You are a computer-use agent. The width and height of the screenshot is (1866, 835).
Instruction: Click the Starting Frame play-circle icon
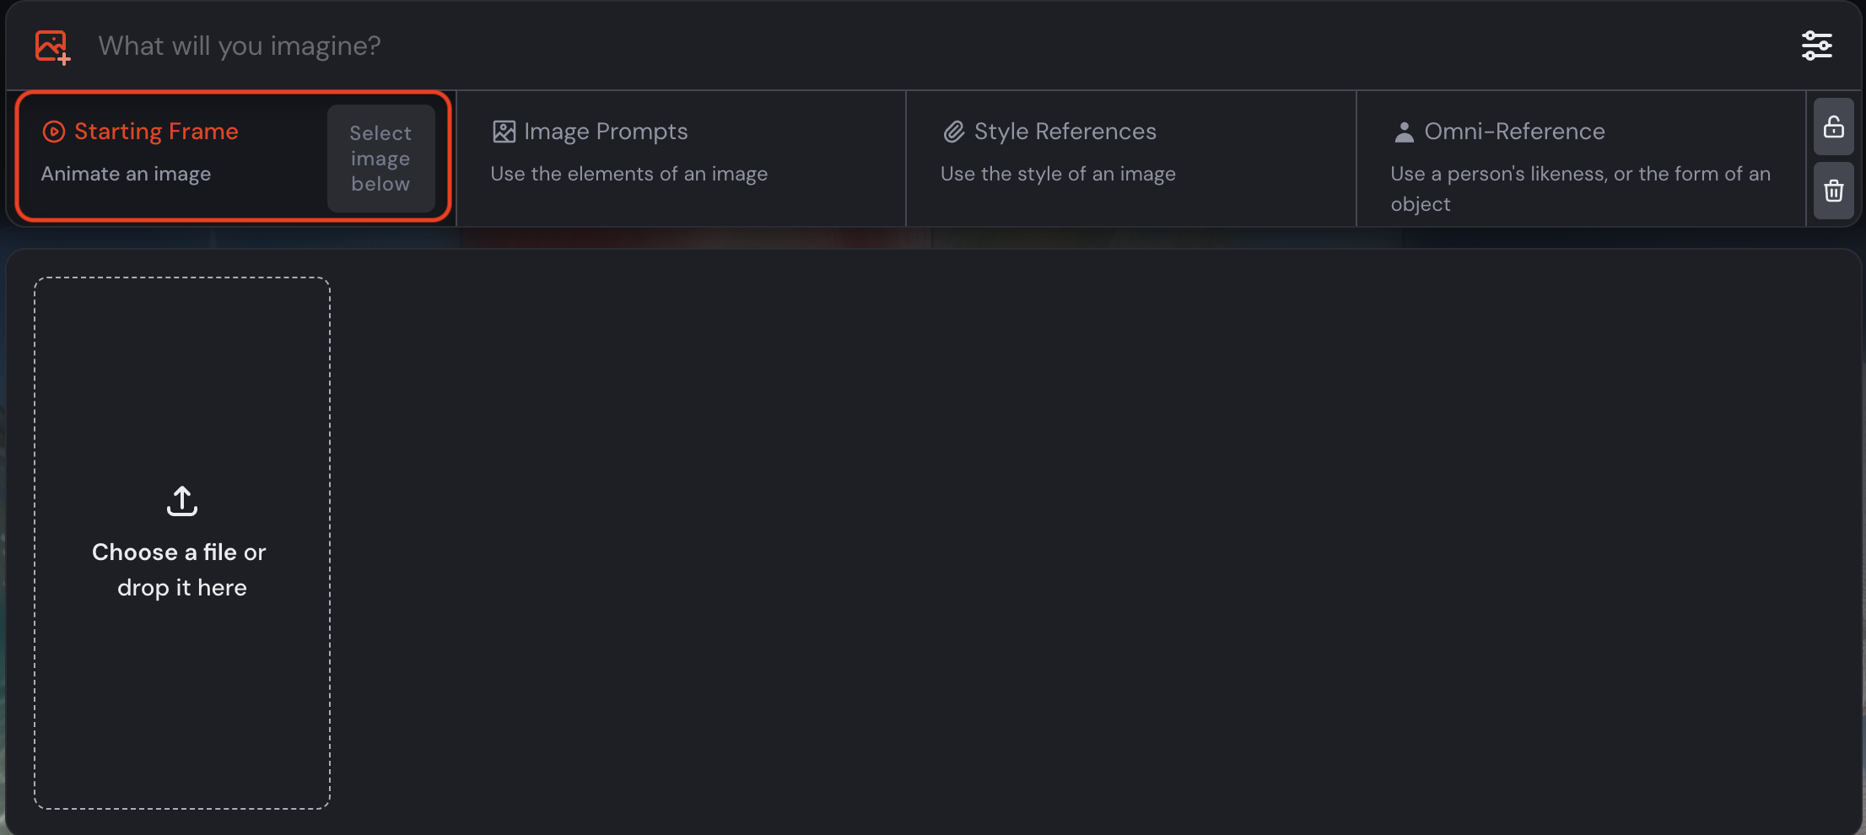pos(54,132)
